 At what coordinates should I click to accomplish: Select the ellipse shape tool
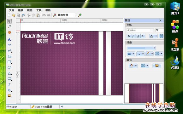(9, 67)
